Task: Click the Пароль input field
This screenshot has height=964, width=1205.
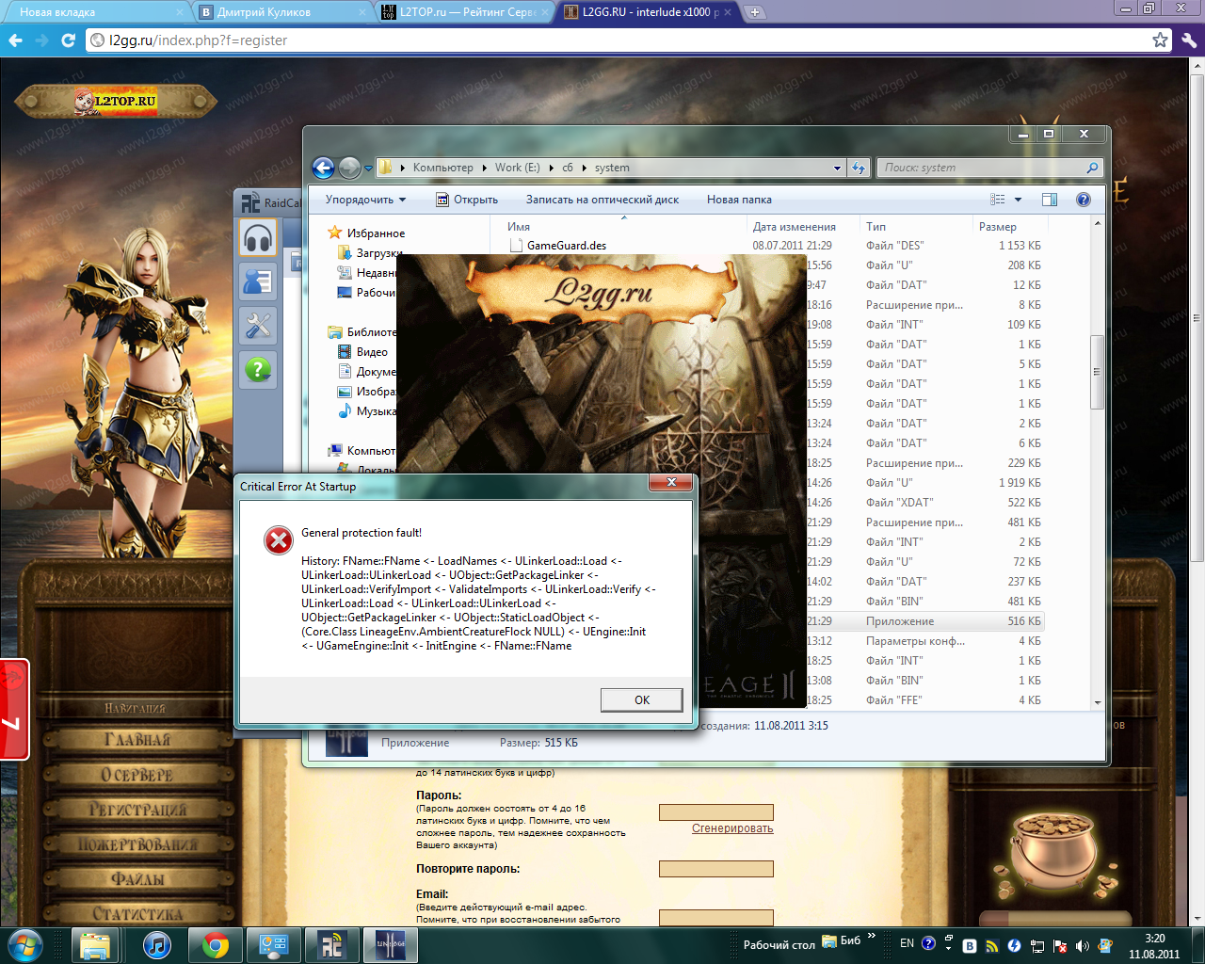Action: pos(716,812)
